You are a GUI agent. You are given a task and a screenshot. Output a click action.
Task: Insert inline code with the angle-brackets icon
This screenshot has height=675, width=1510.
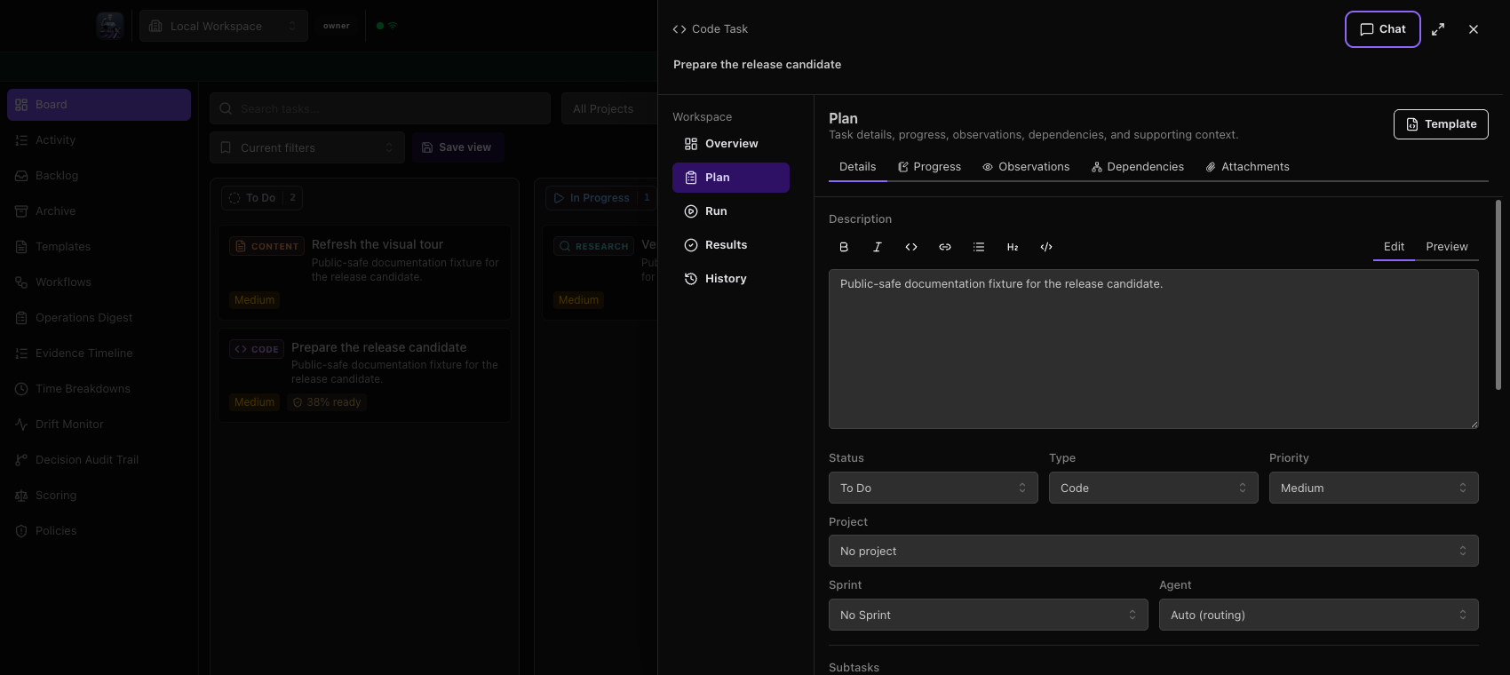pos(911,247)
